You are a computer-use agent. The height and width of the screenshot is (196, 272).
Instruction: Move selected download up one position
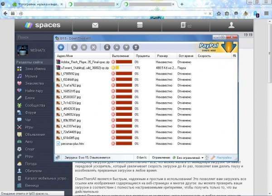(117, 47)
